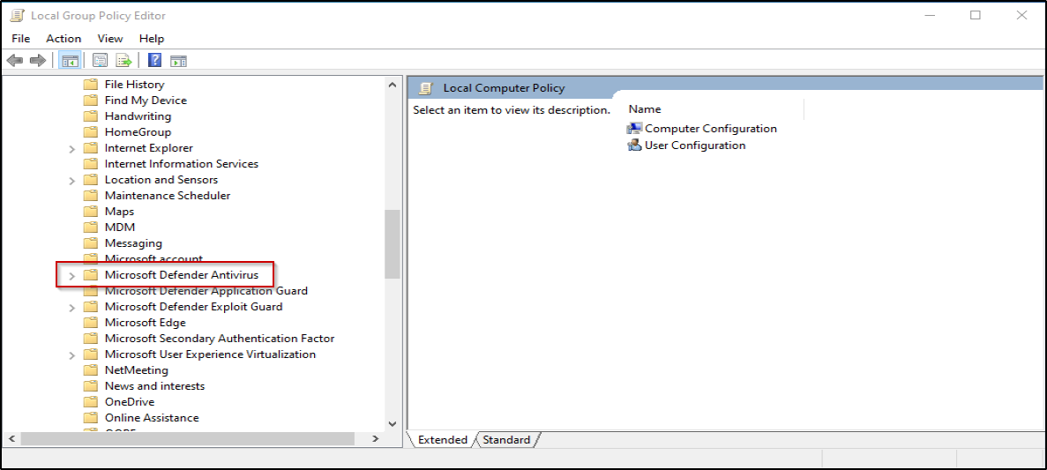Click the Back arrow toolbar icon

[15, 61]
